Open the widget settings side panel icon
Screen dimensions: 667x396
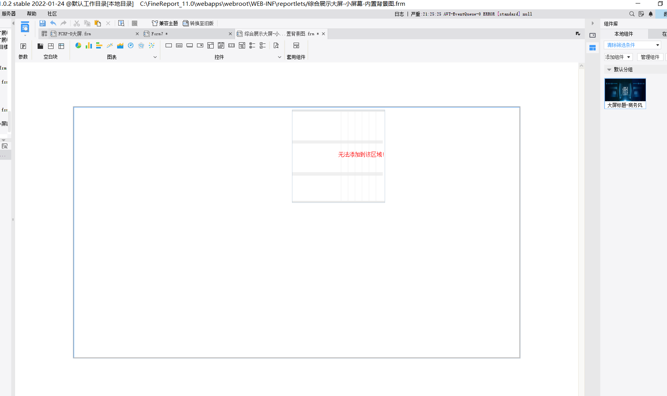click(593, 35)
